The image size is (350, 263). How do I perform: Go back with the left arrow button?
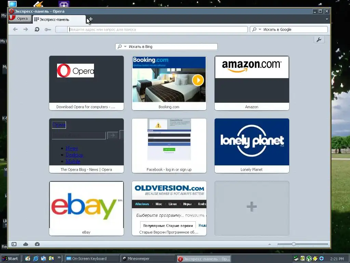pos(15,29)
